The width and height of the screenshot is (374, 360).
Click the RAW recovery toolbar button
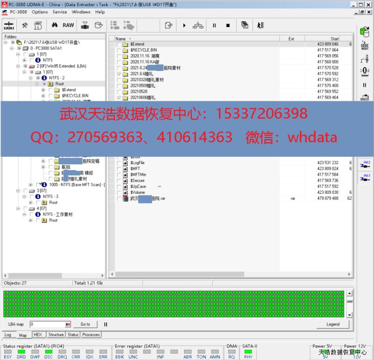coord(68,25)
